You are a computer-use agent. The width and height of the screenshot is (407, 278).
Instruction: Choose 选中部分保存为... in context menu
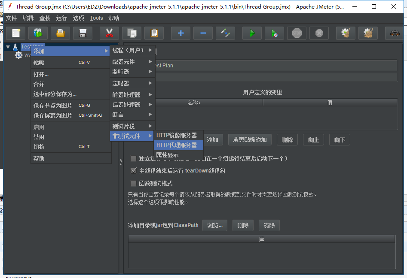pyautogui.click(x=71, y=94)
